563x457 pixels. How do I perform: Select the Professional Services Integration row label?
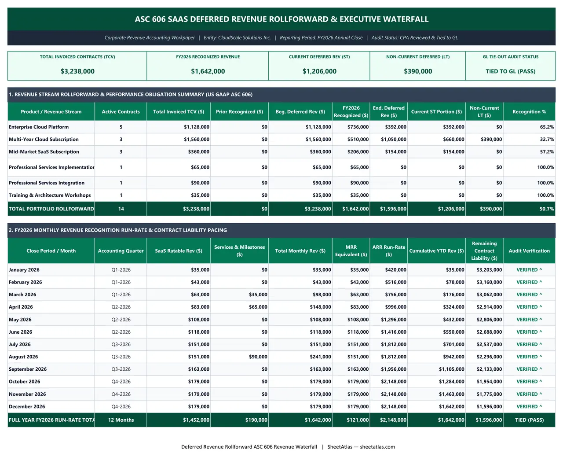[x=47, y=183]
